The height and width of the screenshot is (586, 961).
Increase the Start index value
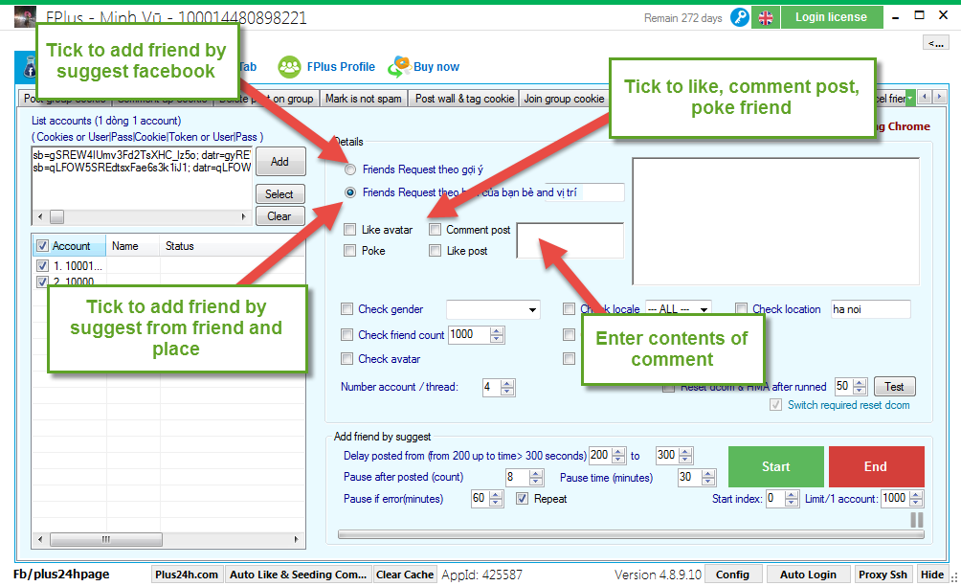coord(792,495)
